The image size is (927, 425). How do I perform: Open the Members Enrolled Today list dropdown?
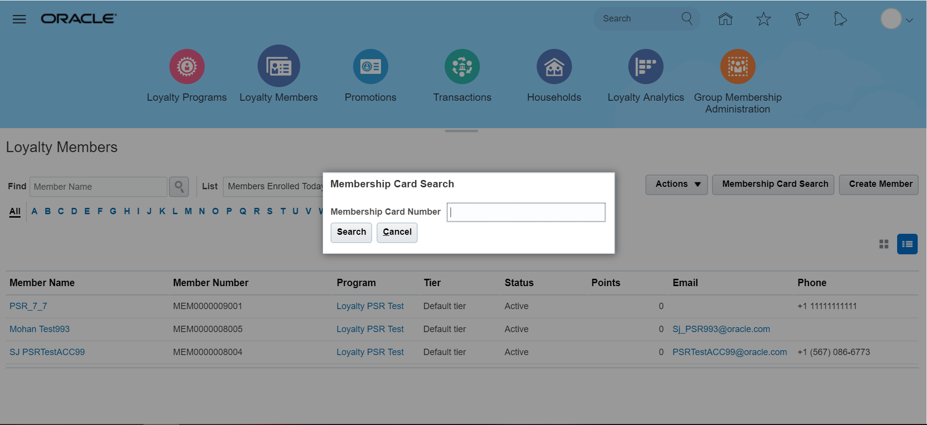[273, 186]
